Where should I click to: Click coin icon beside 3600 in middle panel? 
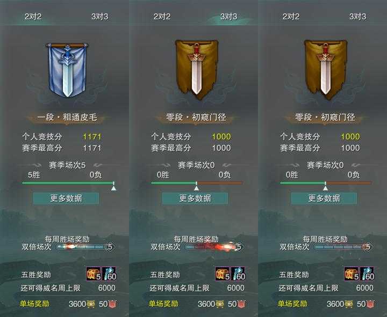pyautogui.click(x=220, y=304)
